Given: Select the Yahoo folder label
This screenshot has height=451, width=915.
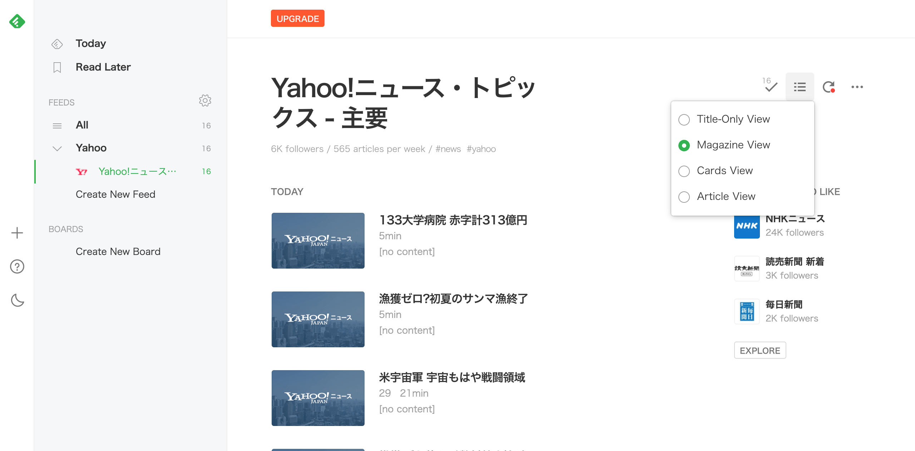Looking at the screenshot, I should click(x=91, y=148).
